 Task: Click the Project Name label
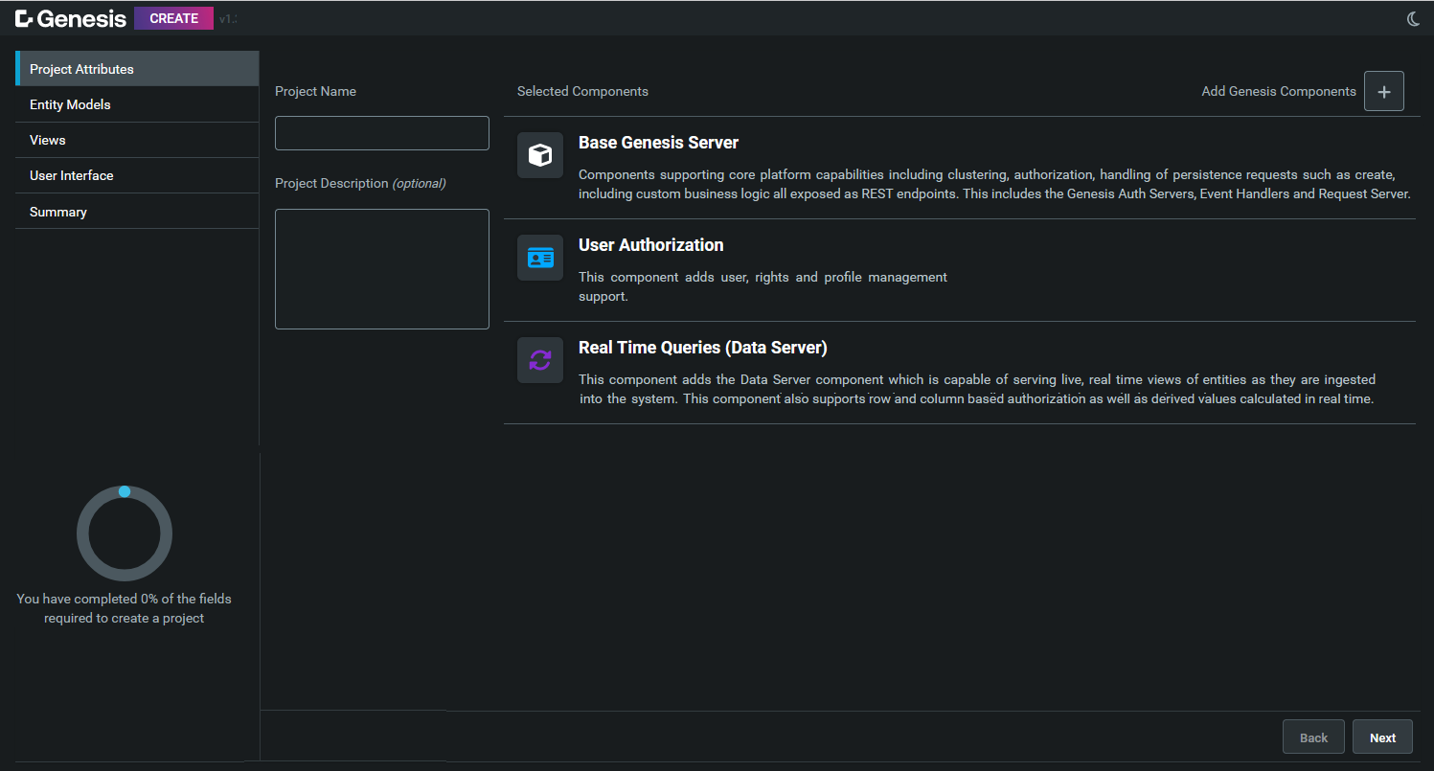pyautogui.click(x=315, y=91)
